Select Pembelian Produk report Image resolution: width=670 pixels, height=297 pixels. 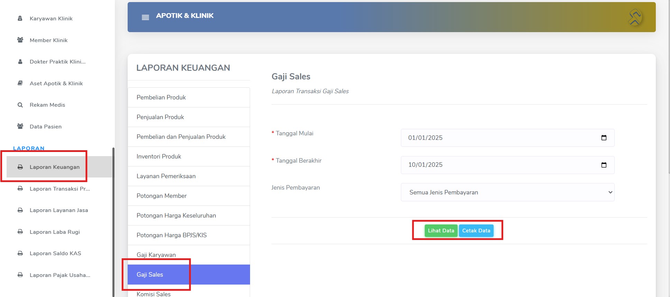point(189,97)
